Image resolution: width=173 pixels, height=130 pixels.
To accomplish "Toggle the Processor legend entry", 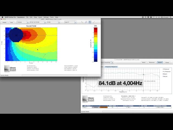I will click(166, 69).
